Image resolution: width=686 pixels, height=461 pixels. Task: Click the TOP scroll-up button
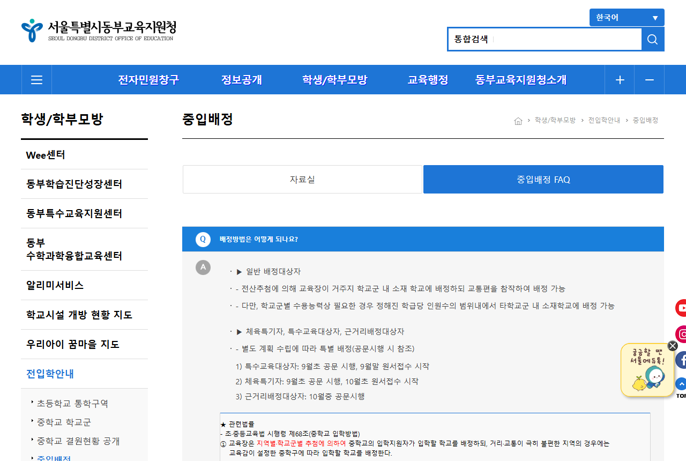pos(681,388)
